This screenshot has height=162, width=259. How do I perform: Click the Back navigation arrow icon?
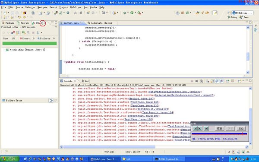point(25,17)
